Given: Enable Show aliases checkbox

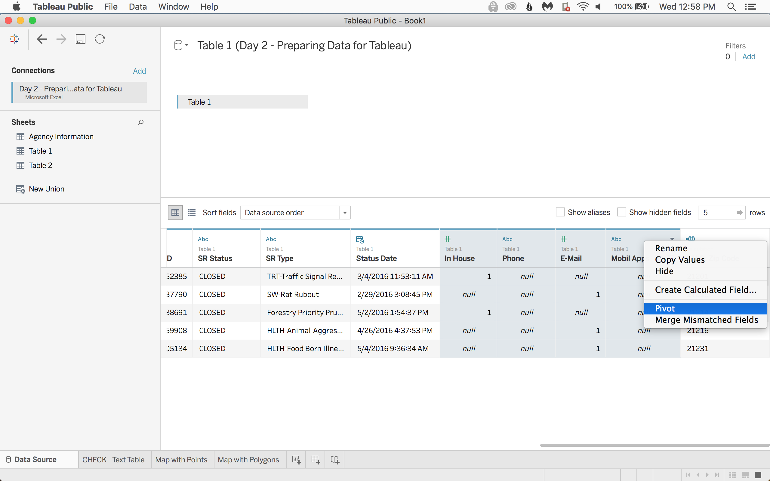Looking at the screenshot, I should [560, 212].
